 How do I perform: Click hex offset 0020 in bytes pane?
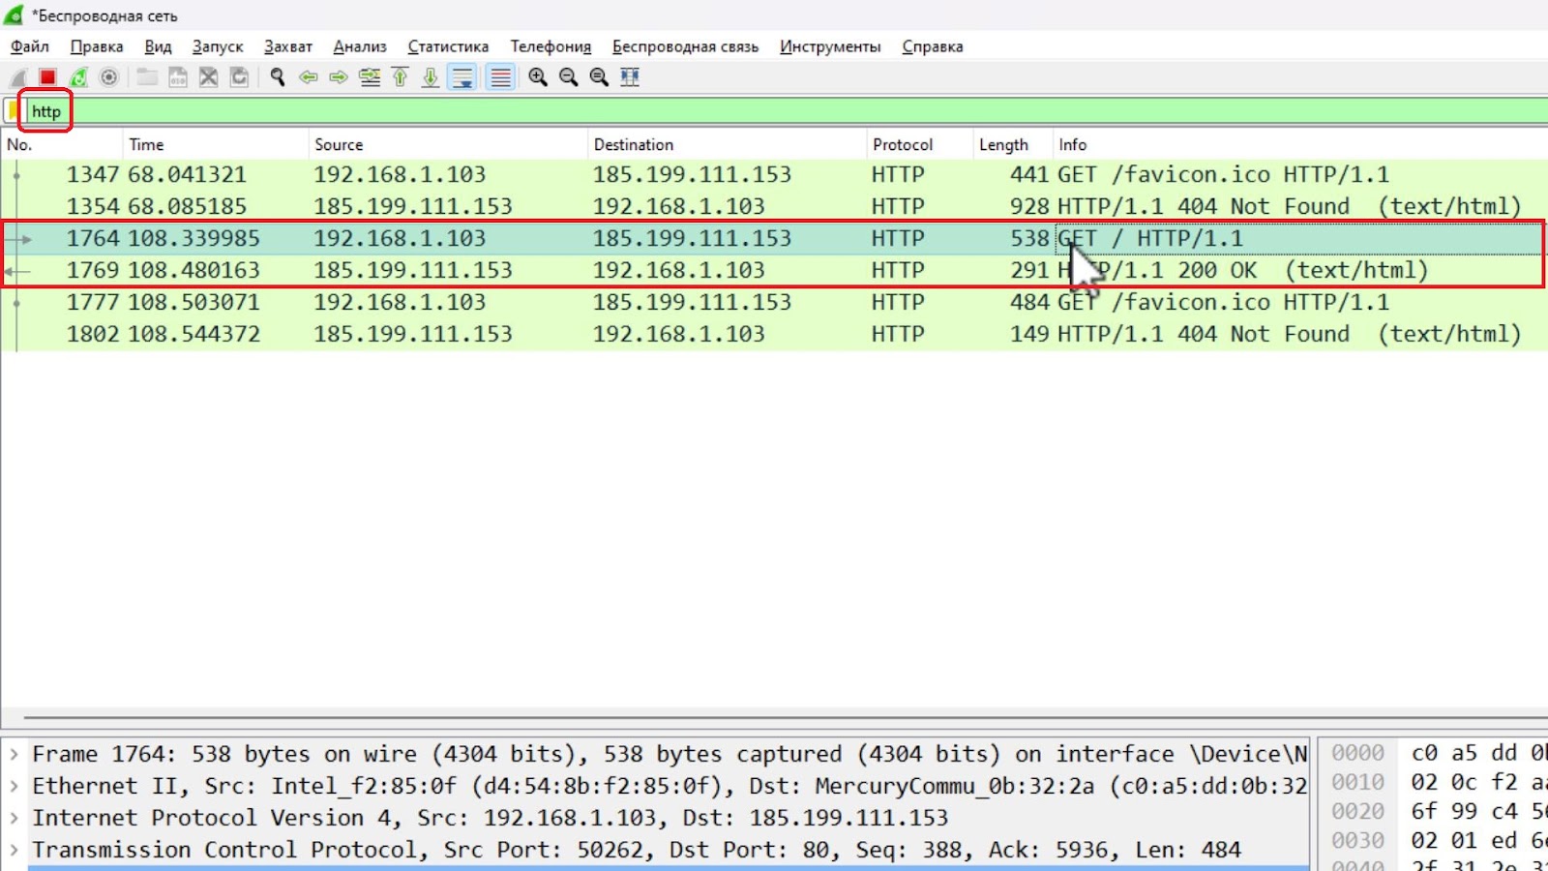coord(1357,811)
